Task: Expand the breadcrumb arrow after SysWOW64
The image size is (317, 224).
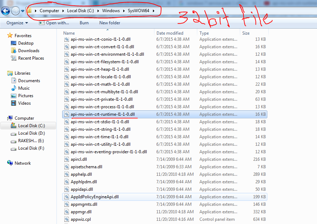Action: pyautogui.click(x=153, y=11)
